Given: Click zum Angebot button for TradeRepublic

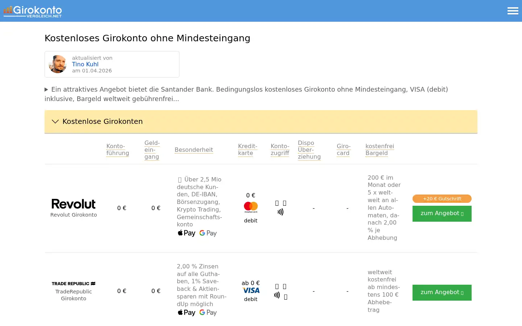Looking at the screenshot, I should coord(442,293).
